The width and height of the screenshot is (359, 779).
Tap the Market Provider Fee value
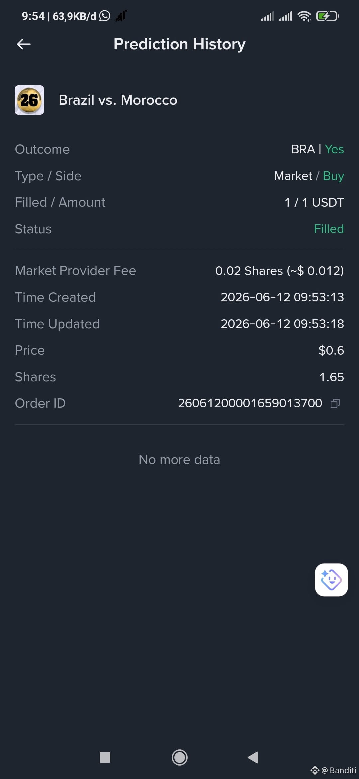280,271
